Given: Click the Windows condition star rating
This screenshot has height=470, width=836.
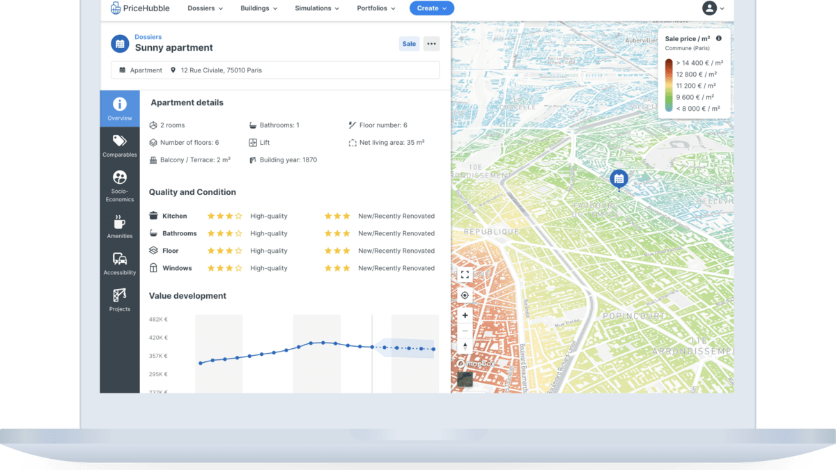Looking at the screenshot, I should [x=337, y=268].
